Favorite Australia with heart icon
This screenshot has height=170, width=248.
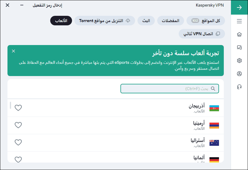18,142
